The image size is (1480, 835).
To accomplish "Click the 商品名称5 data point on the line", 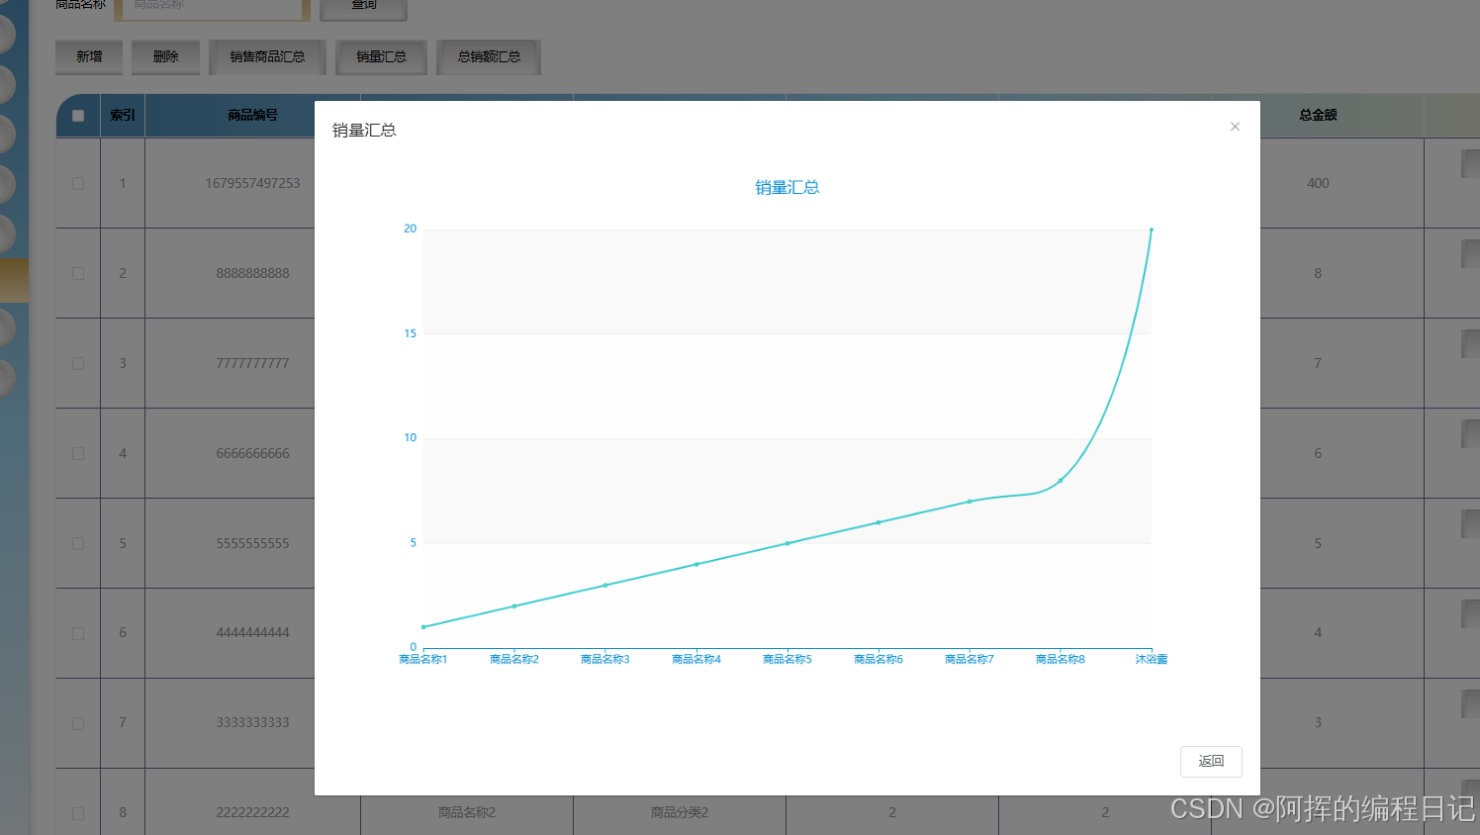I will 787,543.
